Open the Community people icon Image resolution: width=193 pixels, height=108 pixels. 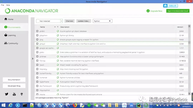coord(6,43)
